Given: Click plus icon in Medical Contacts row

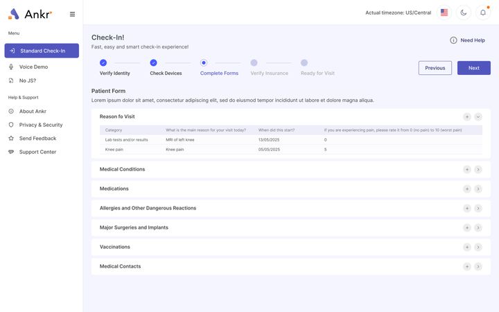Looking at the screenshot, I should tap(467, 267).
